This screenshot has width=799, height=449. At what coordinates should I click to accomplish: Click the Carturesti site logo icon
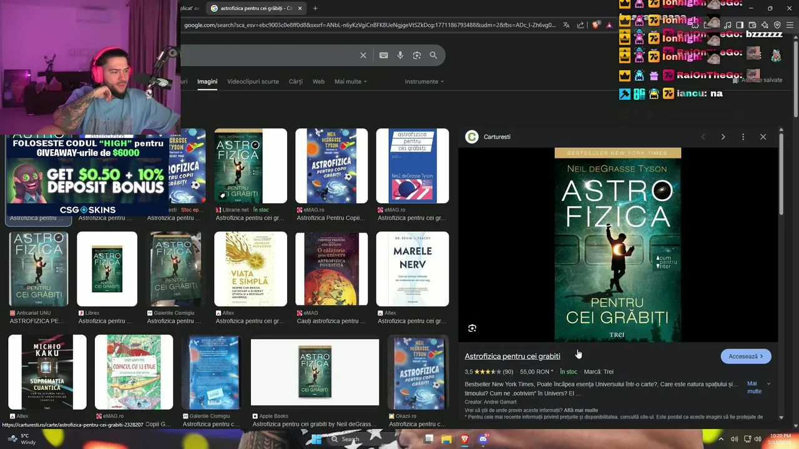coord(472,137)
